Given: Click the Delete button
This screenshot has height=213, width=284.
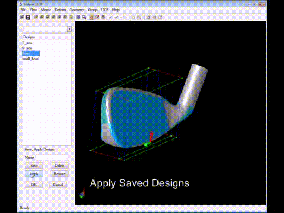Looking at the screenshot, I should 60,166.
